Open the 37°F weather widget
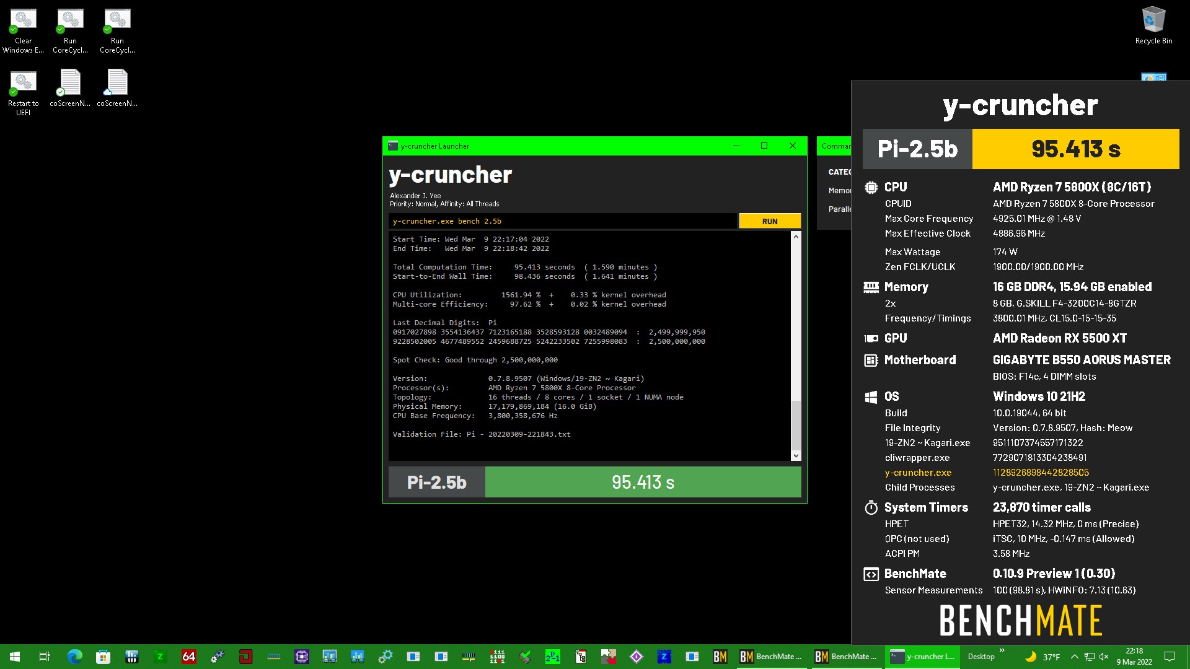This screenshot has height=669, width=1190. pos(1042,657)
